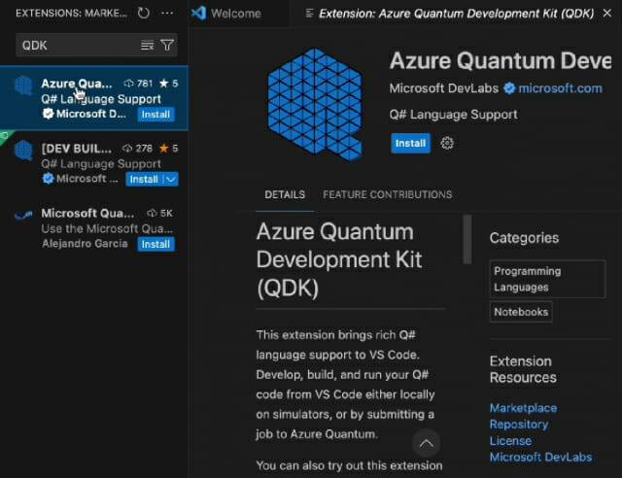Close the Azure Quantum extension tab

pyautogui.click(x=613, y=14)
